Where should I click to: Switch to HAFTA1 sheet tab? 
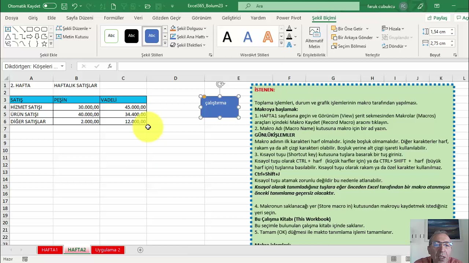point(49,250)
